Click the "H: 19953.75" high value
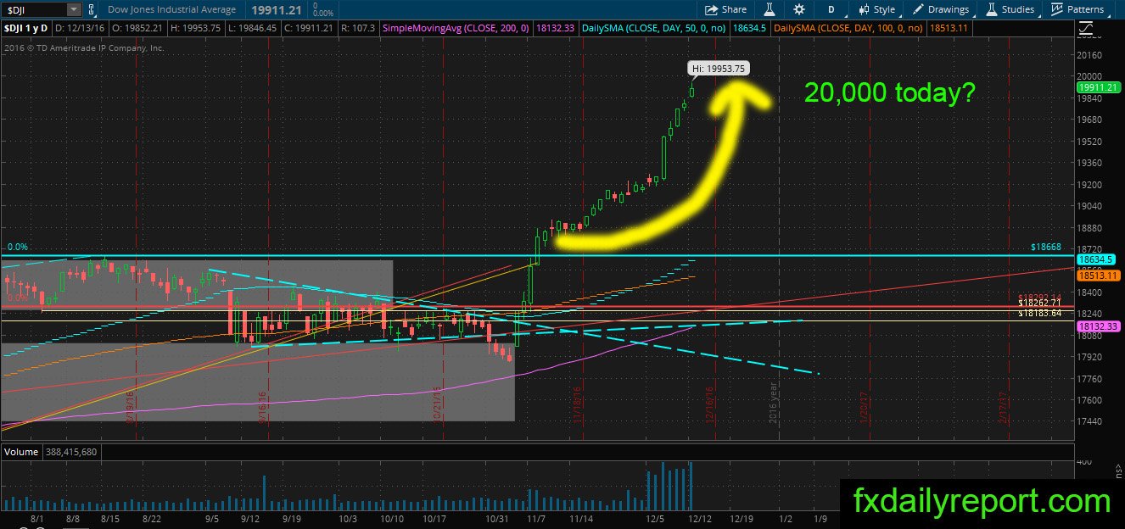This screenshot has height=529, width=1125. coord(198,28)
